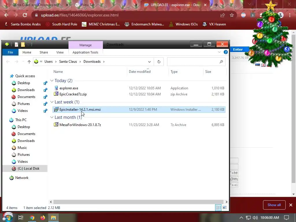Open Task View from taskbar
This screenshot has height=222, width=296.
coord(21,217)
